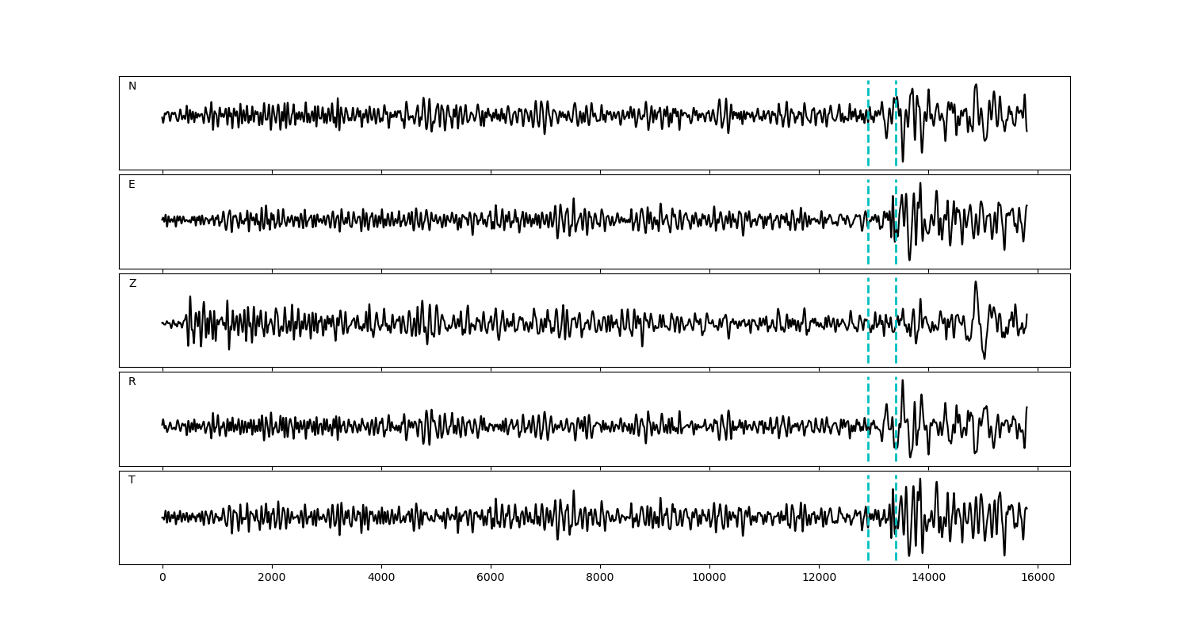The image size is (1189, 634).
Task: Select the 16000 x-axis tick label
Action: 1038,578
